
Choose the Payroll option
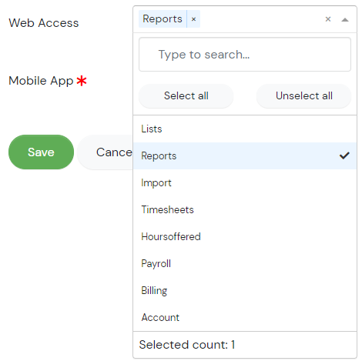pos(245,263)
